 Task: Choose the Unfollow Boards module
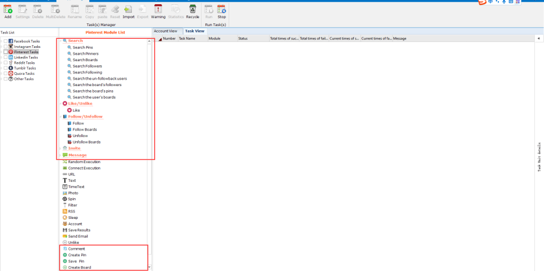click(86, 142)
